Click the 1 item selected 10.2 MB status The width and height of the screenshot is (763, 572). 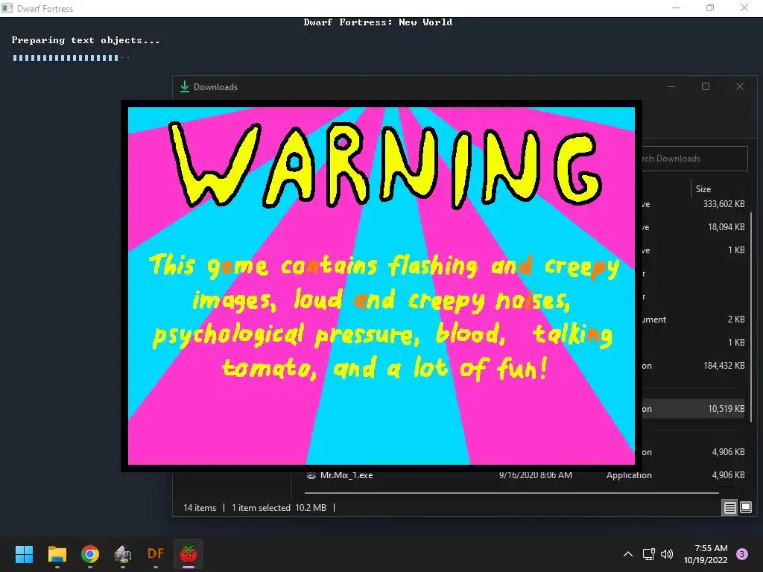pyautogui.click(x=279, y=508)
